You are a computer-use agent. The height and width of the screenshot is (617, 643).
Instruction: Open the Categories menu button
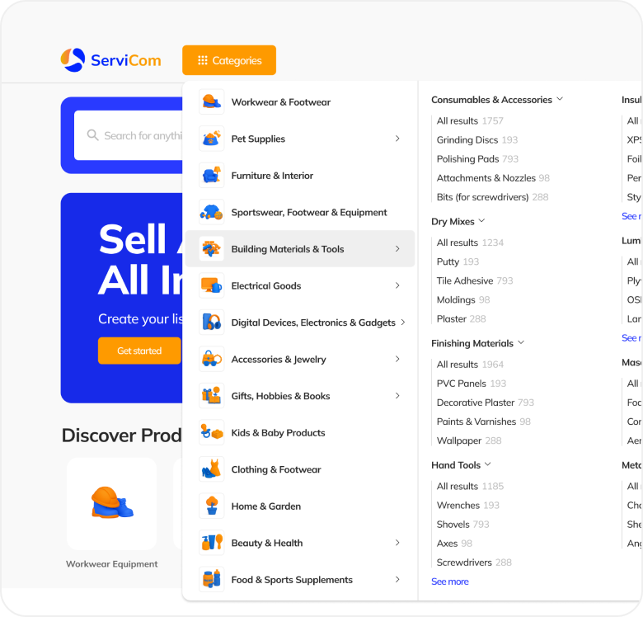(x=229, y=60)
